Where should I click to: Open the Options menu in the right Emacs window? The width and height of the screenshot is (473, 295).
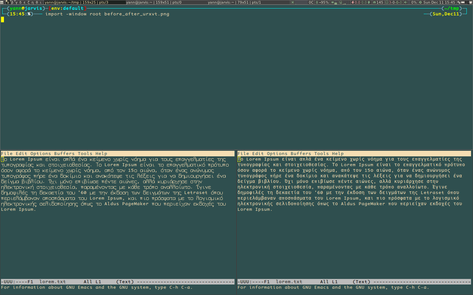(277, 153)
